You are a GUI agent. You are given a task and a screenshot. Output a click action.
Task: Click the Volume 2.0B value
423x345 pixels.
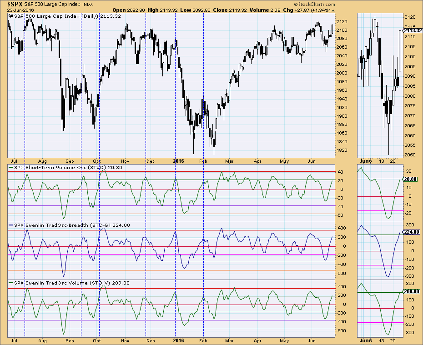point(265,10)
